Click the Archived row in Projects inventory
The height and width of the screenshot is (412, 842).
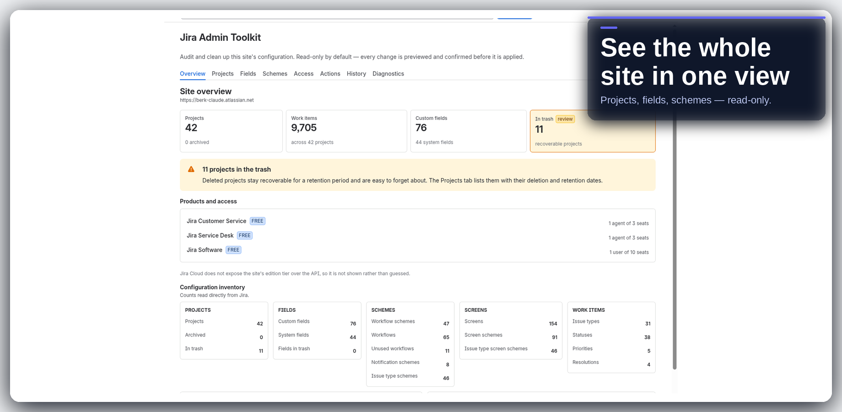[224, 336]
